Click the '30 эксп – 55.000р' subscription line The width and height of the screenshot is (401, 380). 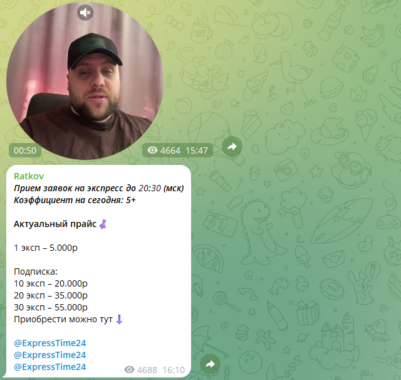(51, 307)
